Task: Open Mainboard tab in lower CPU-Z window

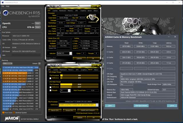Action: pos(63,70)
